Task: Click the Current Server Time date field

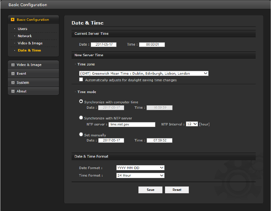Action: tap(104, 45)
